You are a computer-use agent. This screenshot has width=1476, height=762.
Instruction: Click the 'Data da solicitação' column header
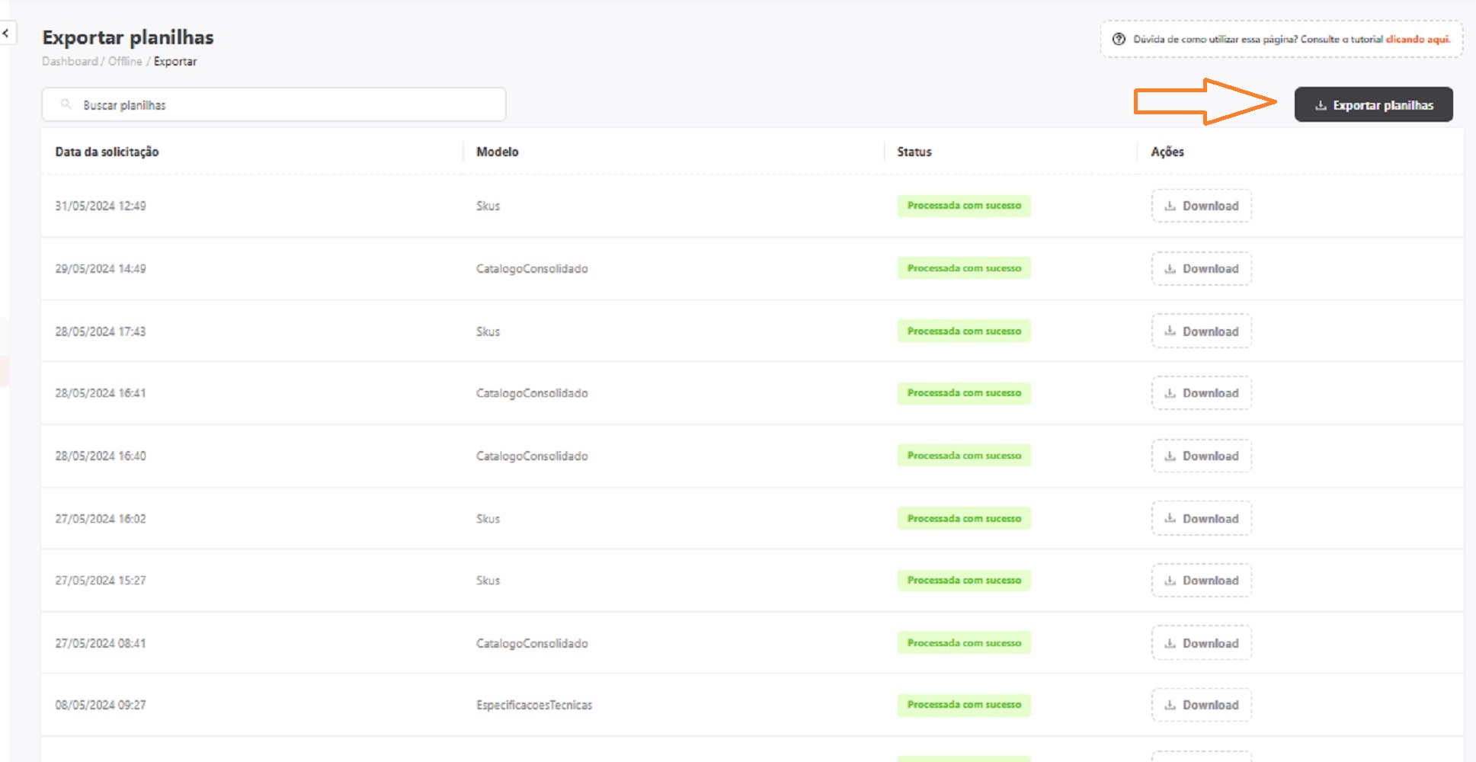coord(107,152)
